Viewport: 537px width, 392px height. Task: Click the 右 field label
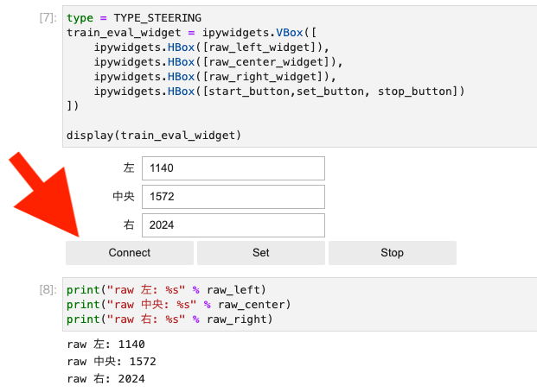[129, 225]
